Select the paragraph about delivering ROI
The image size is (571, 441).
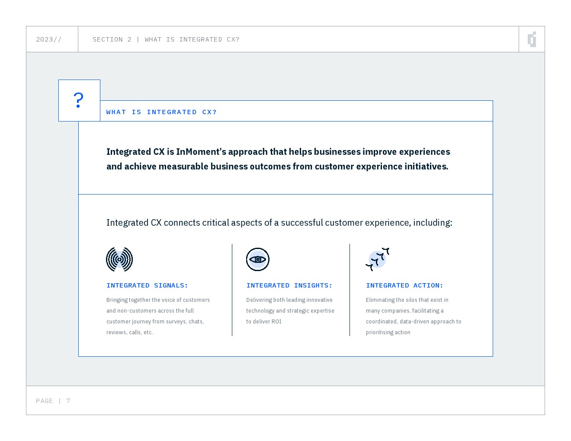(290, 310)
